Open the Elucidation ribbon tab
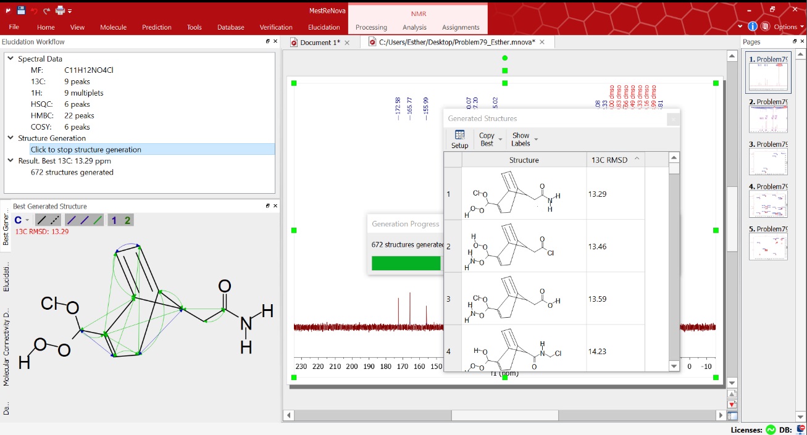This screenshot has width=807, height=435. click(x=324, y=27)
